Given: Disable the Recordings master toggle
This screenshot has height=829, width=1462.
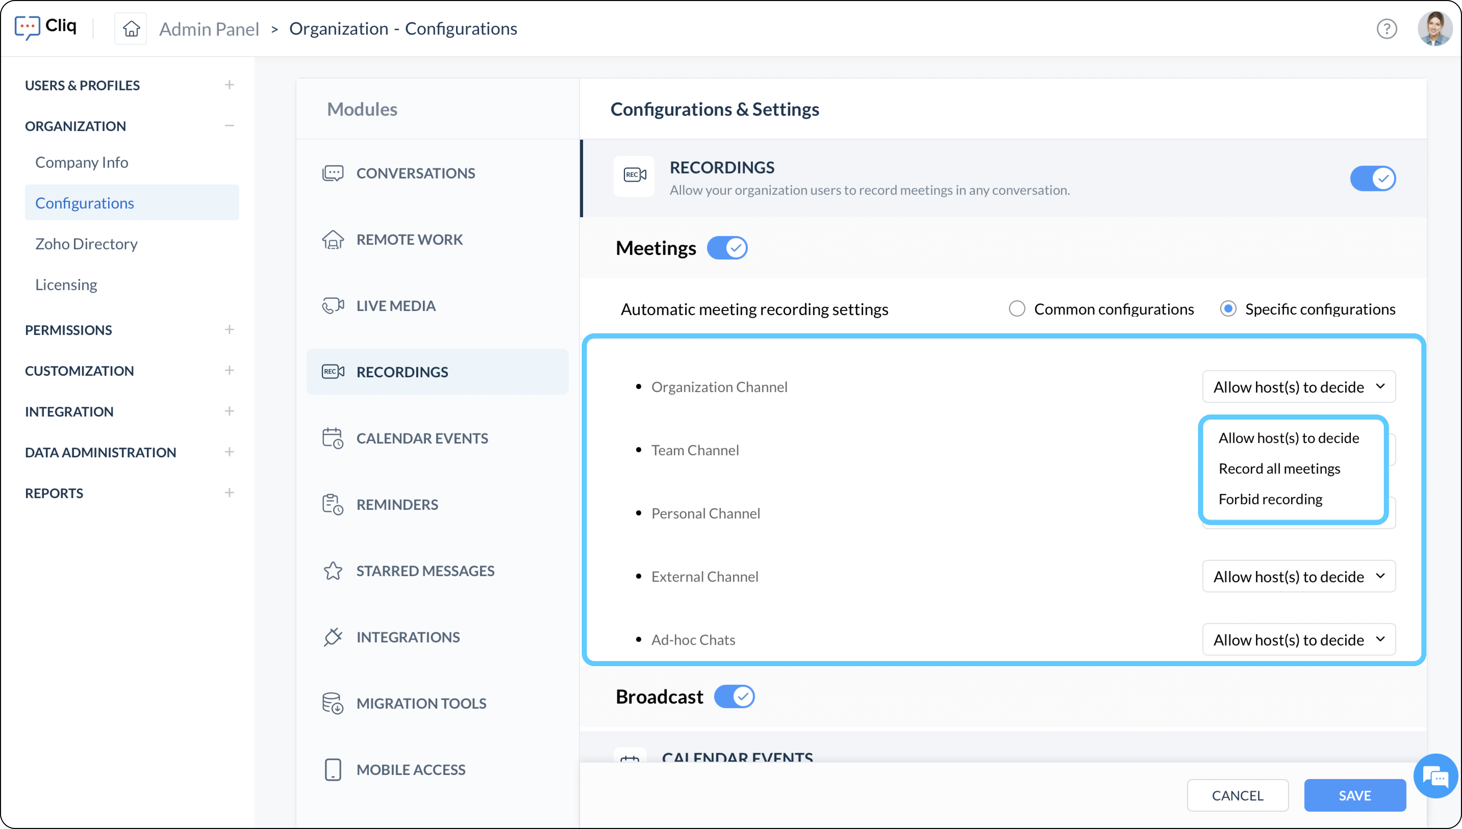Looking at the screenshot, I should click(x=1373, y=179).
